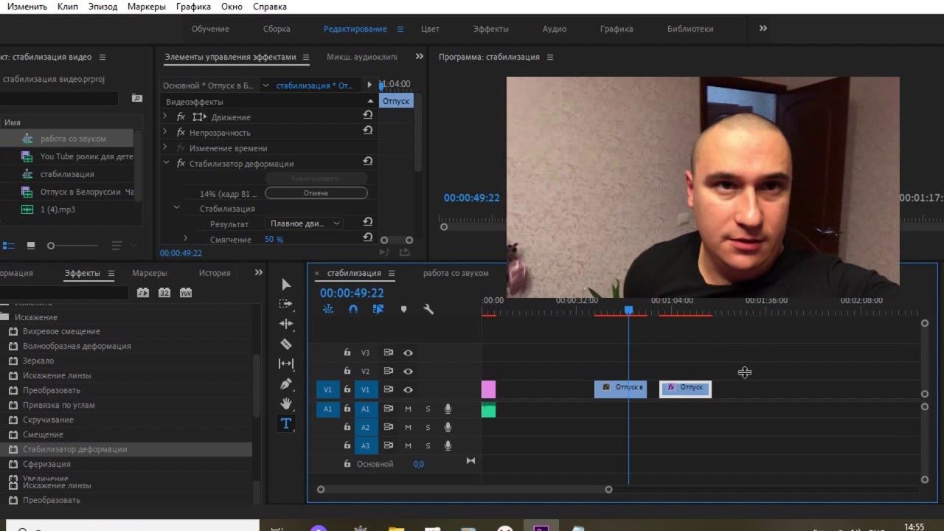Click the nest sequences icon under timeline timecode
This screenshot has width=944, height=531.
tap(328, 309)
